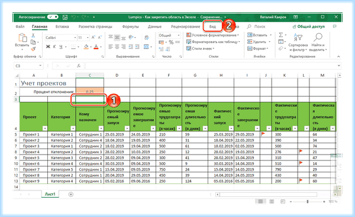Click the Clear eraser icon

[x=280, y=48]
